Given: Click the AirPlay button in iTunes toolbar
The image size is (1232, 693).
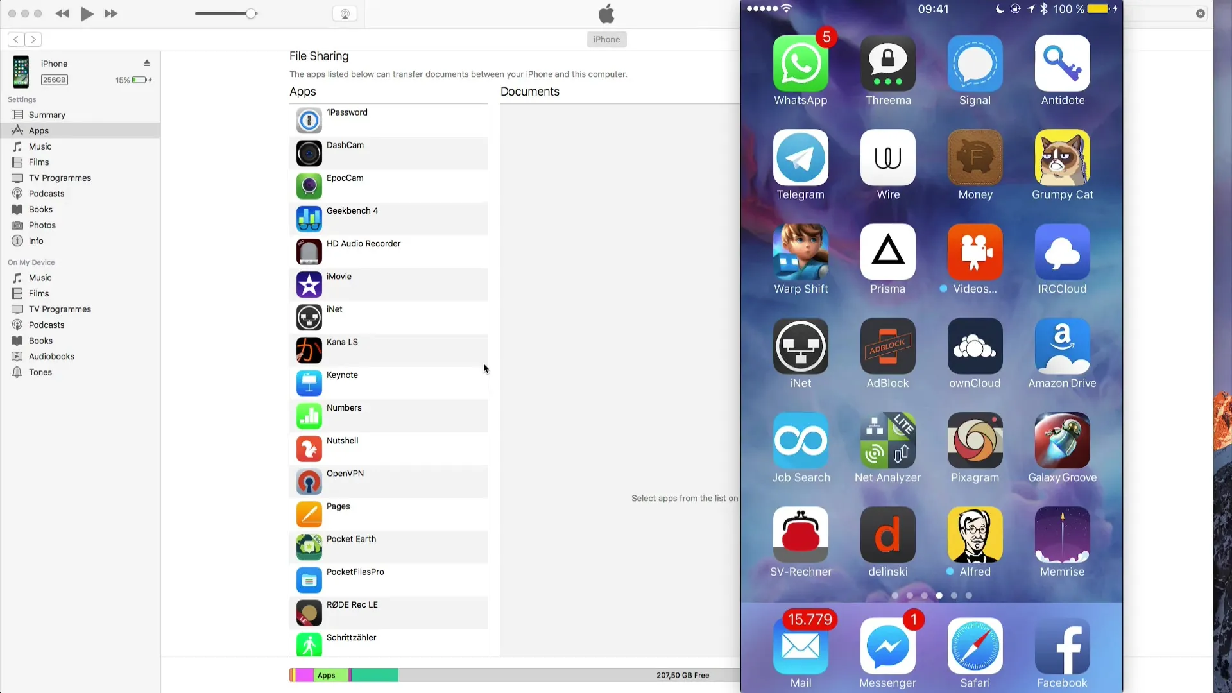Looking at the screenshot, I should (x=345, y=13).
